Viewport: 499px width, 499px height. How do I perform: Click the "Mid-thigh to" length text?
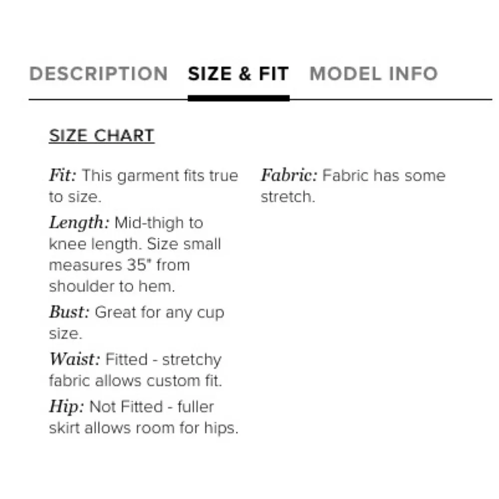(x=158, y=223)
